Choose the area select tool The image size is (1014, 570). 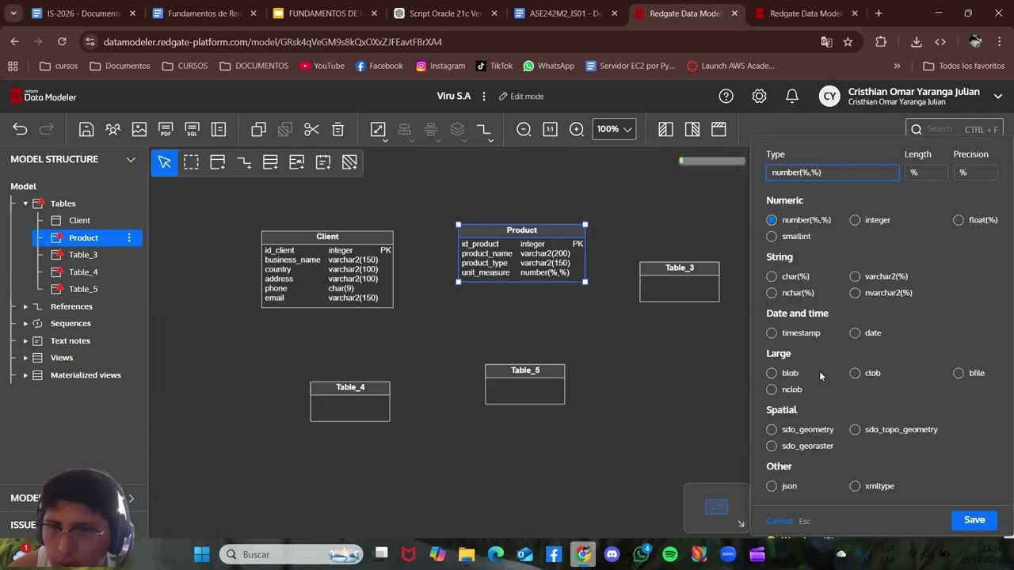click(x=191, y=162)
